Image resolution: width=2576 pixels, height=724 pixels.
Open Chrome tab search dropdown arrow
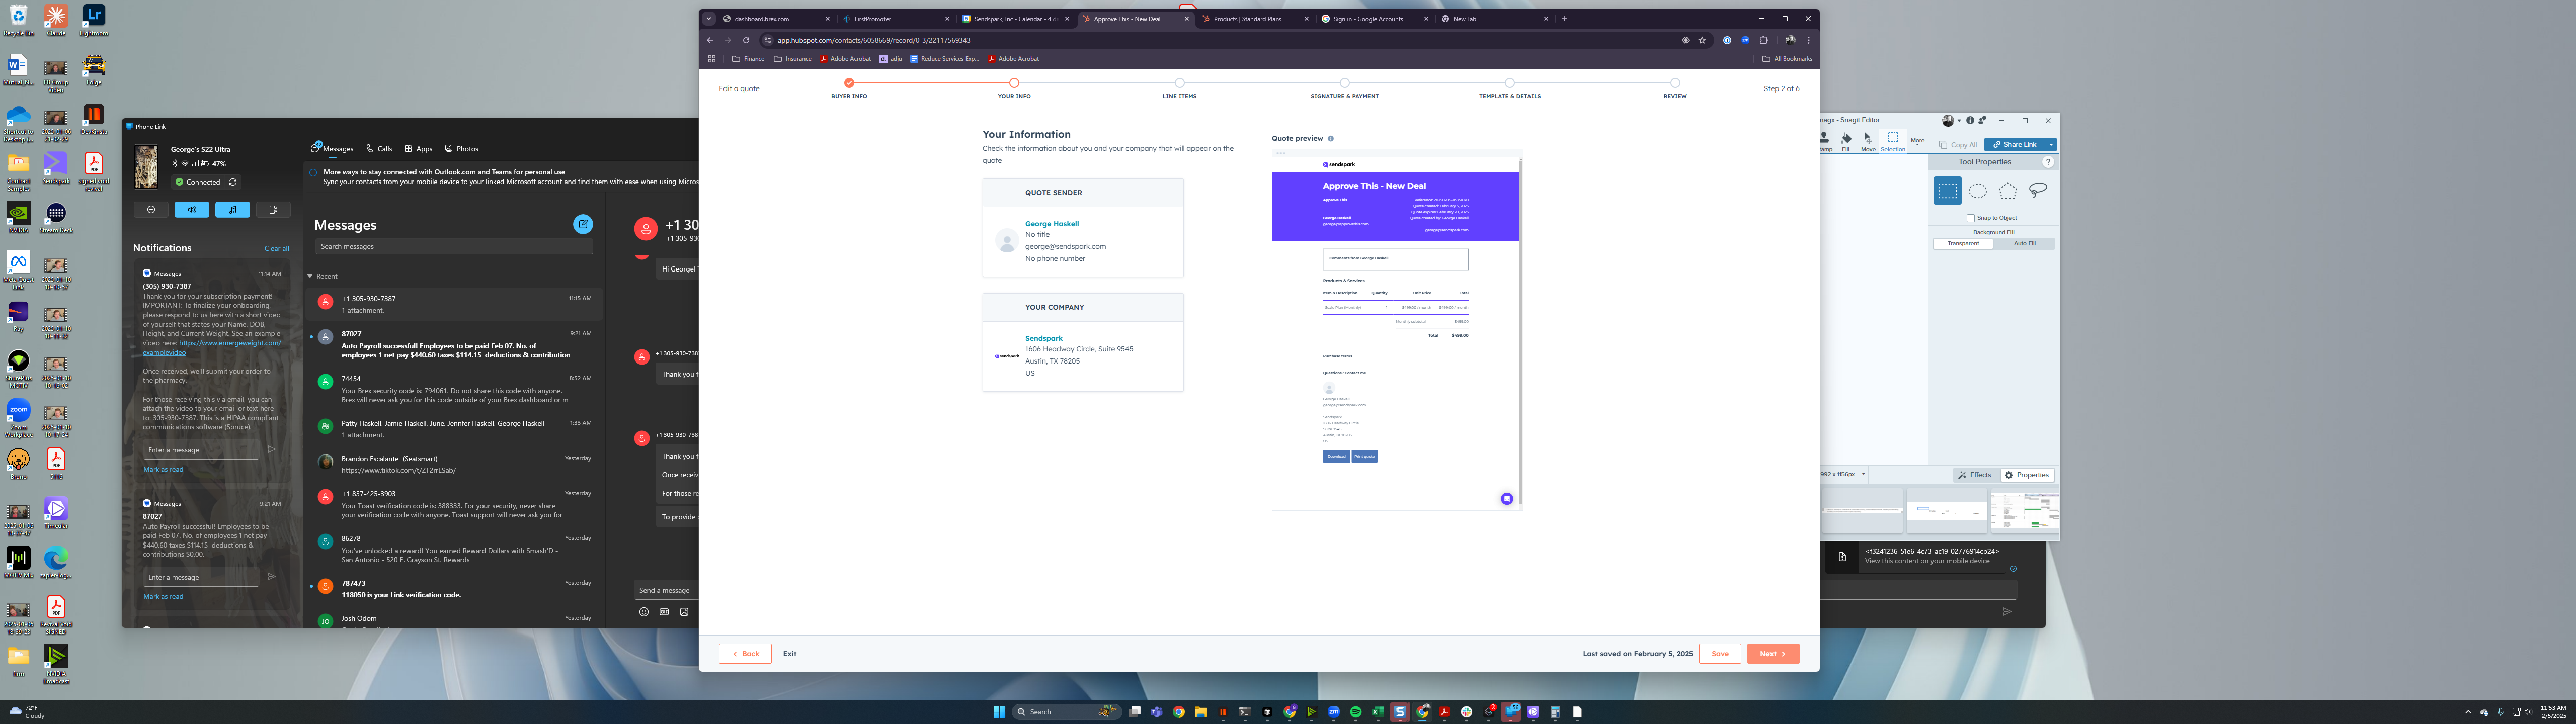click(x=709, y=19)
